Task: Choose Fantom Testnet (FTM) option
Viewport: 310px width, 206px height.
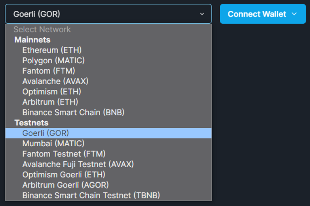Action: [64, 154]
